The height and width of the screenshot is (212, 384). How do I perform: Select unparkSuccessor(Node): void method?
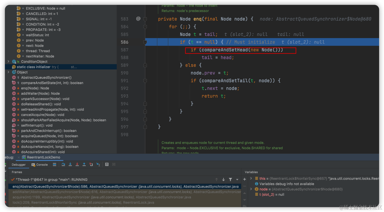tap(45, 99)
